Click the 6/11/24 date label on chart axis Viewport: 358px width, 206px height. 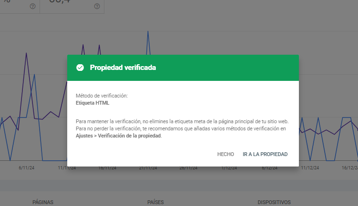[27, 168]
